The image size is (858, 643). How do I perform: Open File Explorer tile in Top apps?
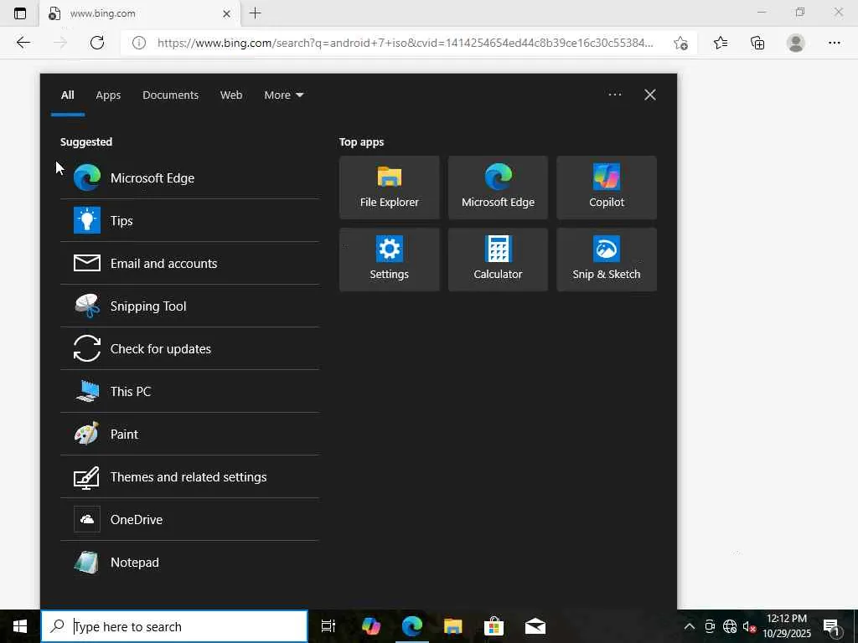coord(389,188)
